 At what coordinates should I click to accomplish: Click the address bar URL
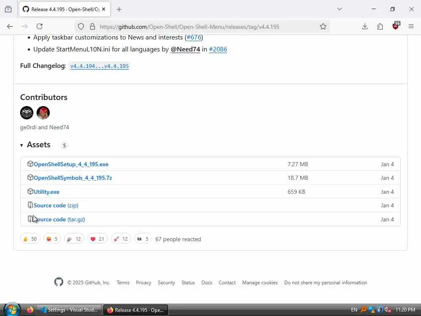click(190, 27)
